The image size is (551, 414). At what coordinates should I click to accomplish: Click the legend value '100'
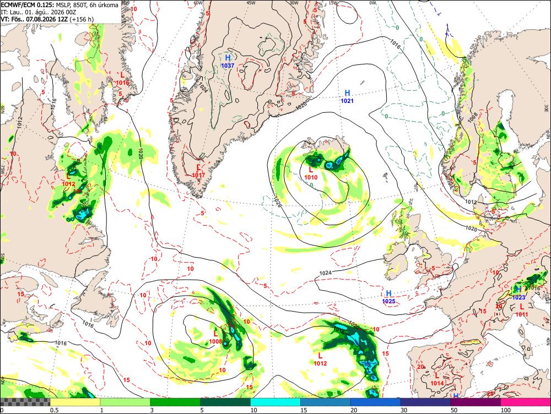click(x=506, y=410)
